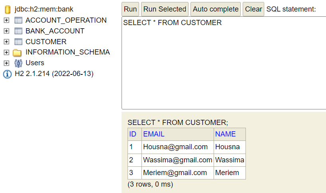The width and height of the screenshot is (326, 193).
Task: Select the CUSTOMER table name in tree
Action: pyautogui.click(x=46, y=42)
